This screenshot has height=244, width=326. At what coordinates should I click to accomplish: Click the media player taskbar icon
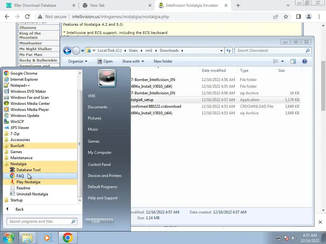(x=47, y=238)
